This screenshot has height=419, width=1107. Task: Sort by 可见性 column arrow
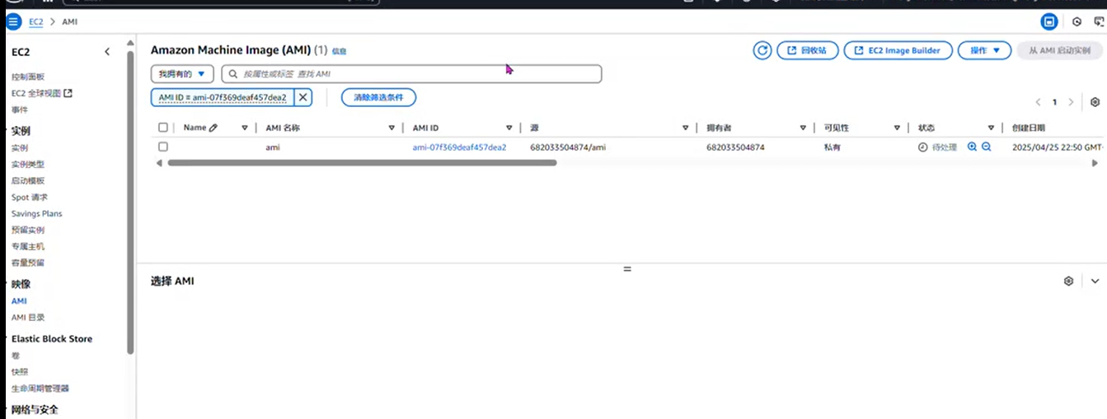pos(898,128)
